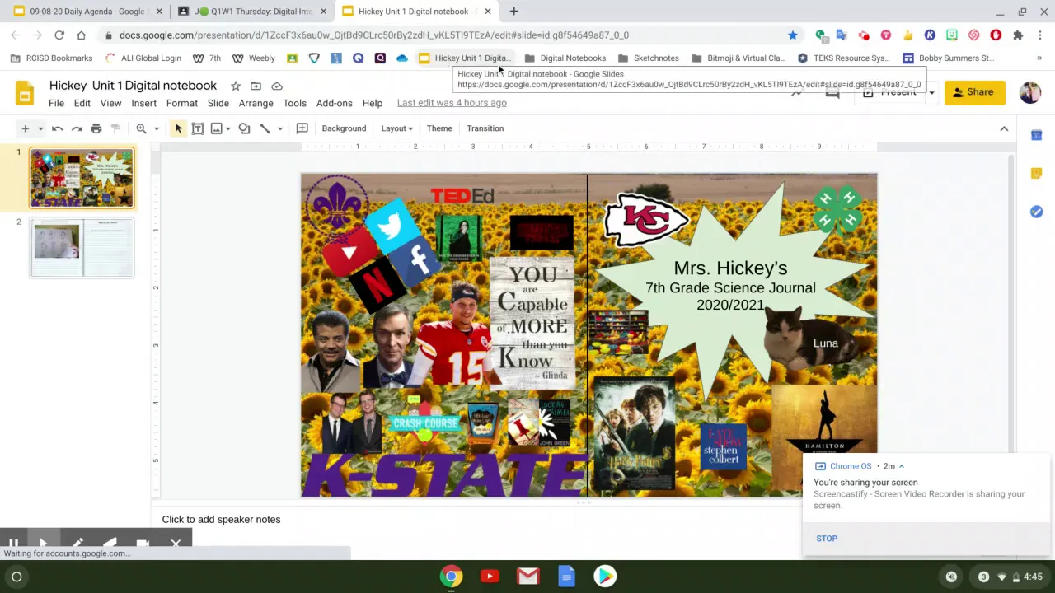Image resolution: width=1055 pixels, height=593 pixels.
Task: Open the Last edit was 4 hours ago link
Action: point(452,103)
